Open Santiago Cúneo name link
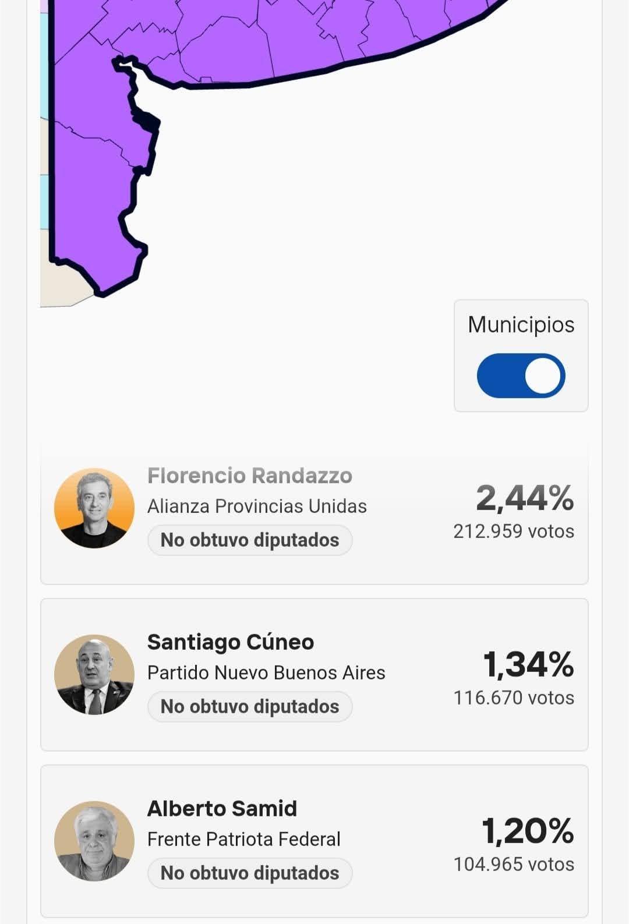Image resolution: width=629 pixels, height=924 pixels. click(231, 642)
